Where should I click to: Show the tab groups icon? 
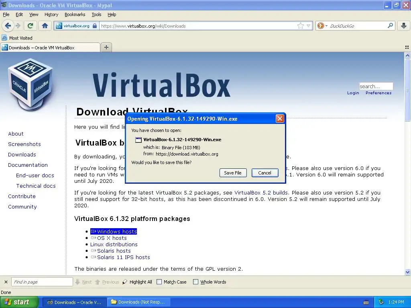coord(407,47)
